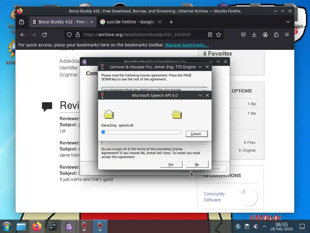Click the extraction progress bar
This screenshot has height=233, width=310.
[141, 132]
